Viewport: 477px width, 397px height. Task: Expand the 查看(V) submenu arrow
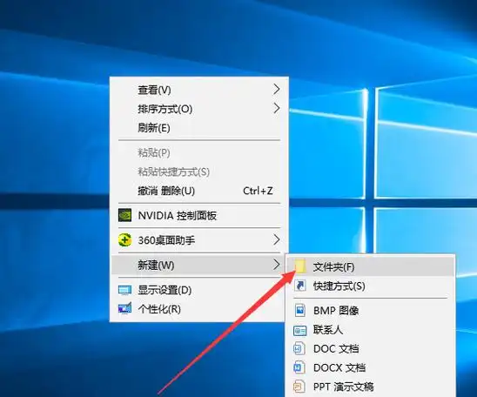[x=276, y=89]
